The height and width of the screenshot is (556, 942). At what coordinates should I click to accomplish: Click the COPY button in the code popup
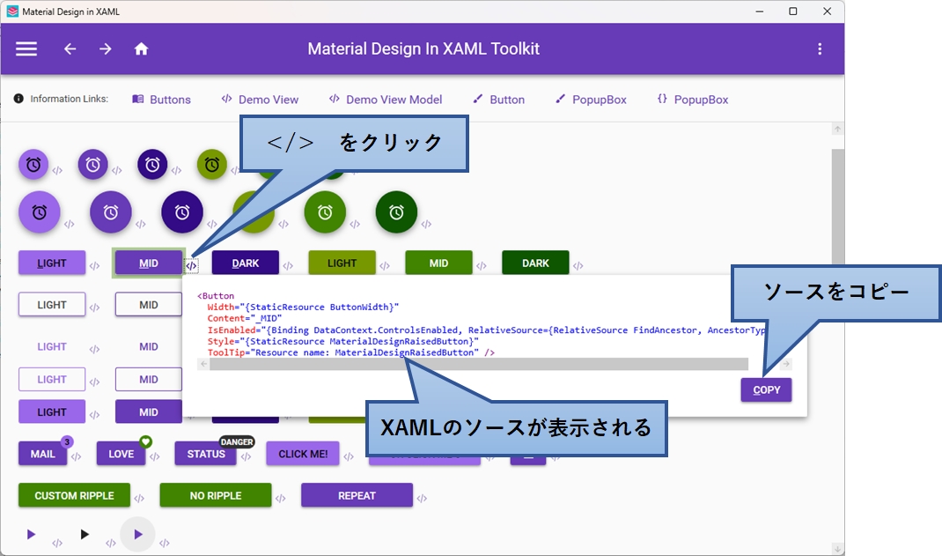[x=765, y=389]
